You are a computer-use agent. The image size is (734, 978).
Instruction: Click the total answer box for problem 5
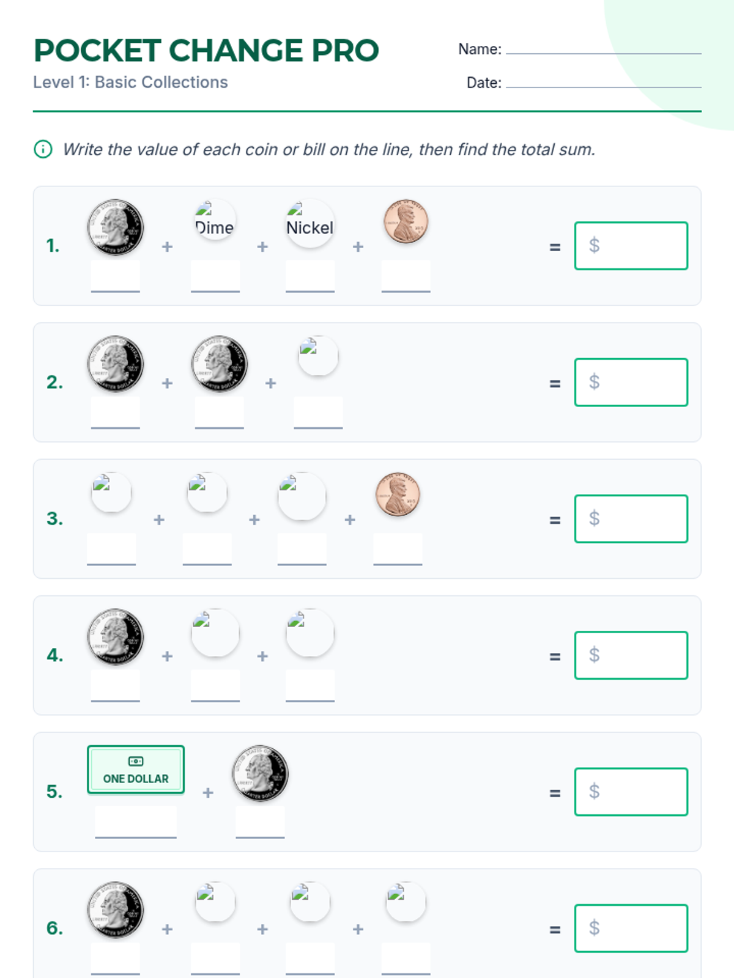pos(631,792)
